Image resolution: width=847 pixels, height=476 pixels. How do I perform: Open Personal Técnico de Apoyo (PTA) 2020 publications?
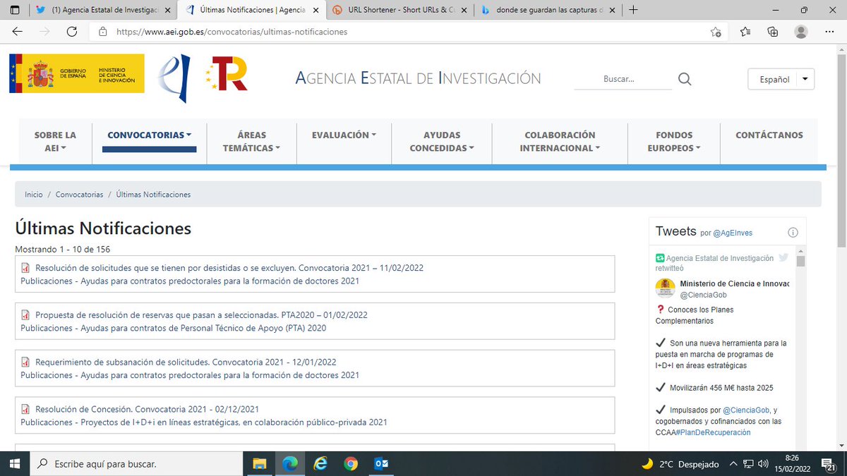173,328
